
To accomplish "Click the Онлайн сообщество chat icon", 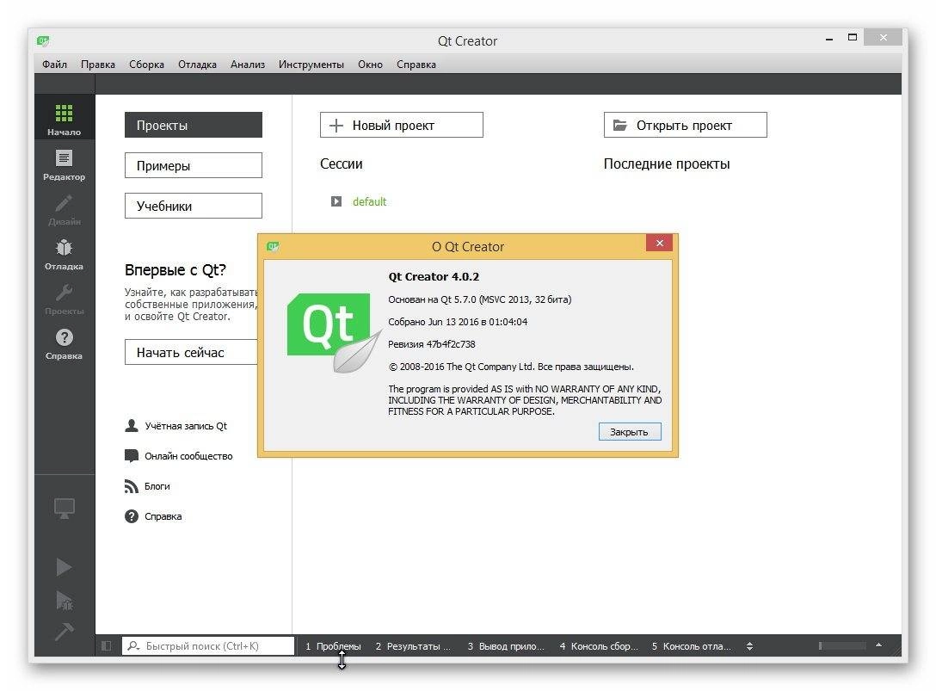I will point(132,456).
